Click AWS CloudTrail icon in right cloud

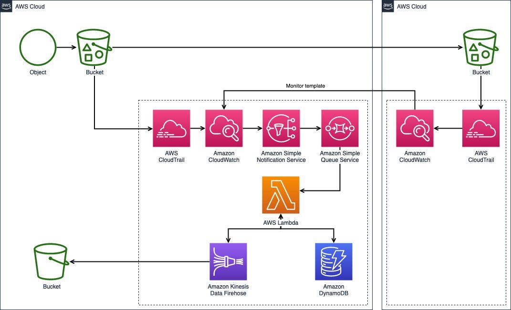(481, 128)
